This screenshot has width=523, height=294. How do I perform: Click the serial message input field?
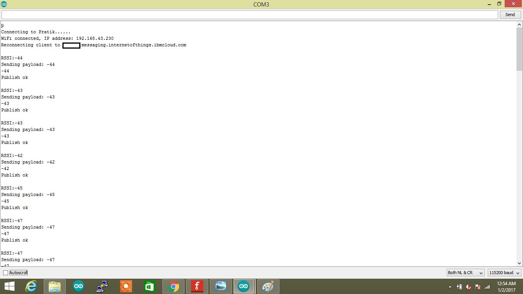click(249, 15)
